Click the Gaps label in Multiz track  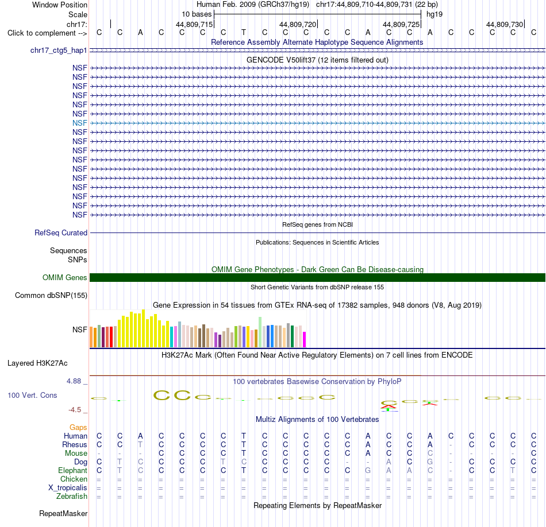tap(78, 428)
